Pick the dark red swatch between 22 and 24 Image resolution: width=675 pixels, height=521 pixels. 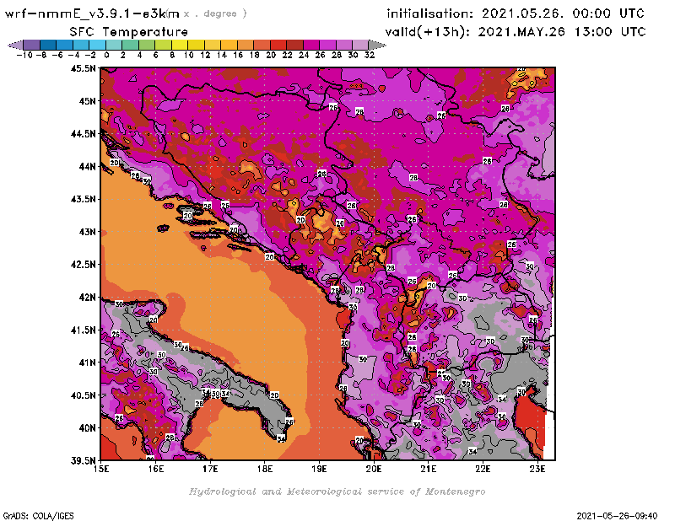[x=294, y=46]
